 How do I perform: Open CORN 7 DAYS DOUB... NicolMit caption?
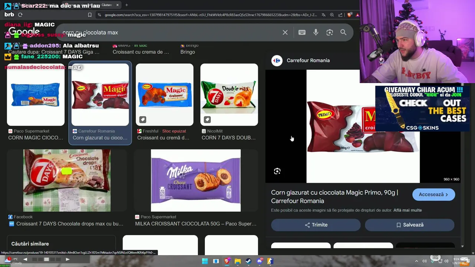click(229, 138)
